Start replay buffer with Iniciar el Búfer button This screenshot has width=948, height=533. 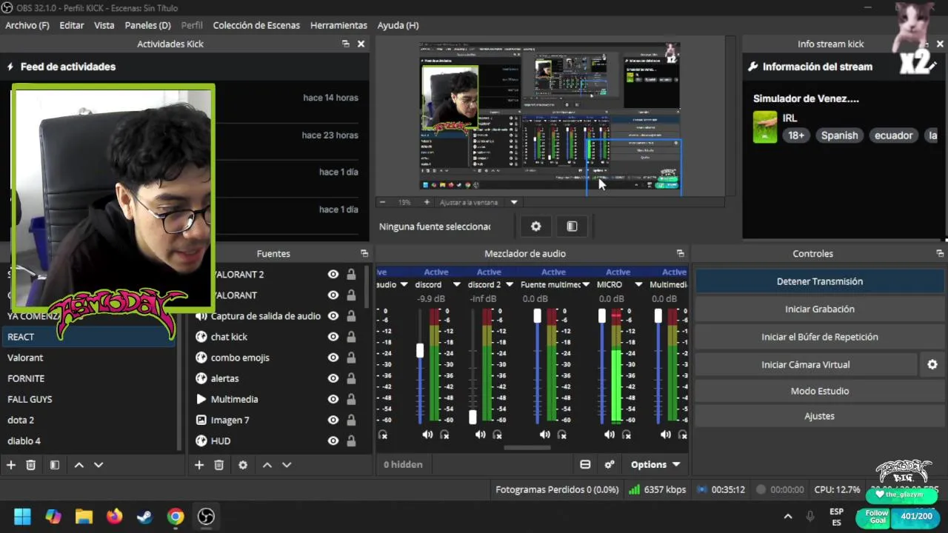coord(819,337)
